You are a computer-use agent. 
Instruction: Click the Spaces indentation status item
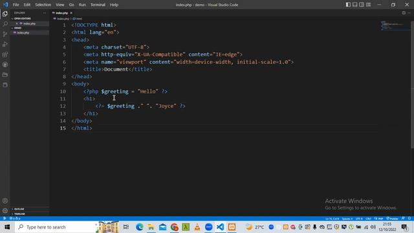pos(347,219)
